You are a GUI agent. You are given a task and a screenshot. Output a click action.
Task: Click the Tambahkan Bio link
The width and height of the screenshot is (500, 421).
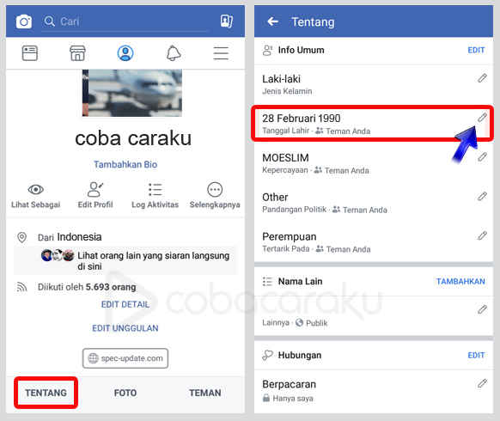click(125, 164)
